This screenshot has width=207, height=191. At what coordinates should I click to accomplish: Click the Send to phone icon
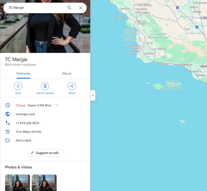pyautogui.click(x=45, y=86)
